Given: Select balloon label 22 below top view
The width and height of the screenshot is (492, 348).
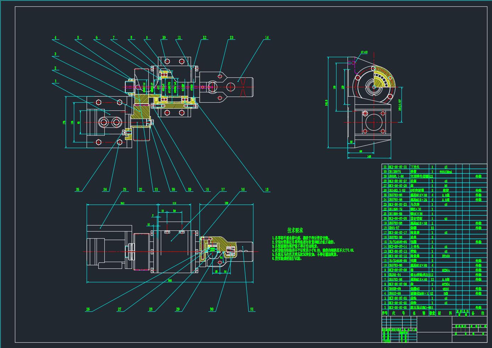Looking at the screenshot, I should click(x=141, y=190).
